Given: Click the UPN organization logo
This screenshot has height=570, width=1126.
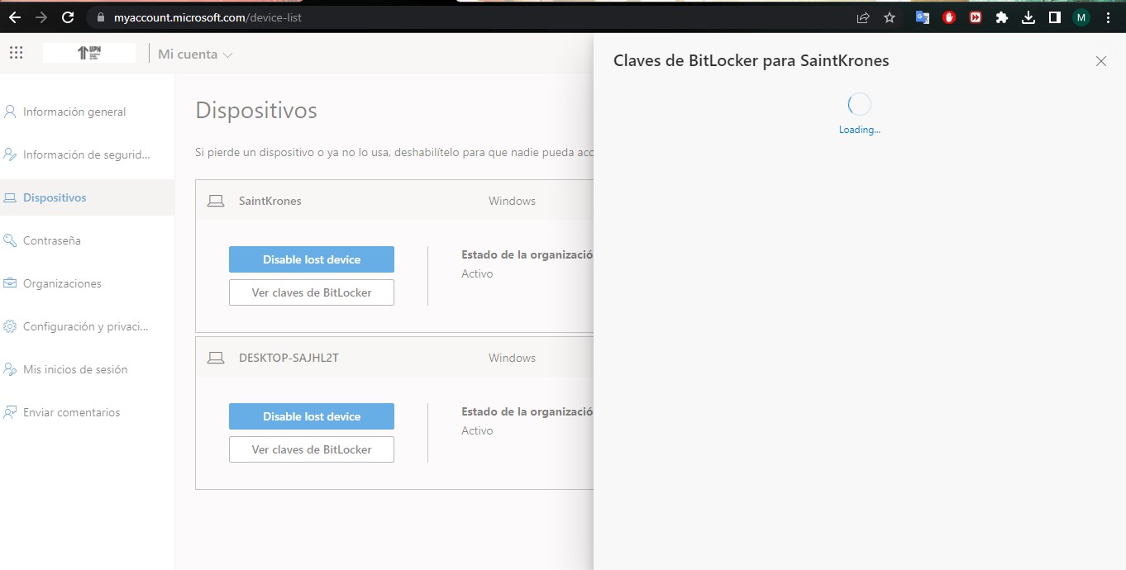Looking at the screenshot, I should click(x=89, y=53).
